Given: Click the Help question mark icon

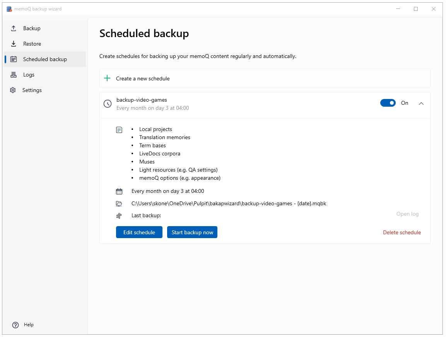Looking at the screenshot, I should click(x=15, y=325).
